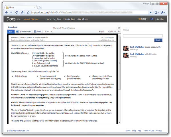Screen dimensions: 171x137
Task: Click the document vertical scrollbar thumb
Action: (x=119, y=63)
